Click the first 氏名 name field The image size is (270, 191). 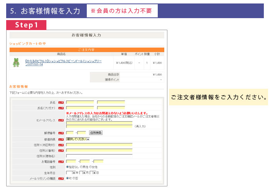[x=80, y=103]
